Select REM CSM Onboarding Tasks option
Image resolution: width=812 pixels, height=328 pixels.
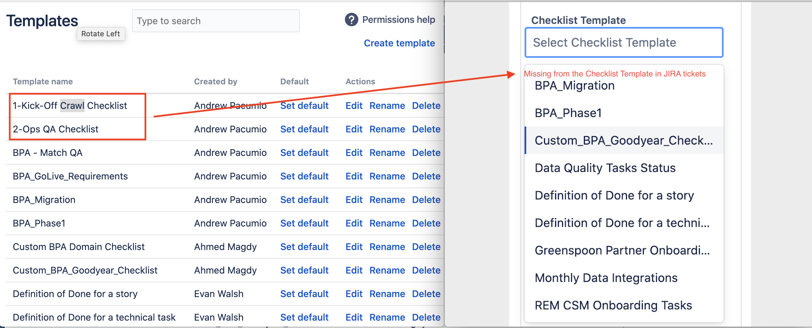(x=613, y=305)
